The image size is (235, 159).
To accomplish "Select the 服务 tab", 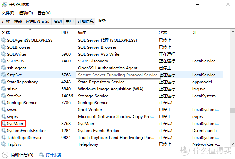I will click(x=102, y=21).
